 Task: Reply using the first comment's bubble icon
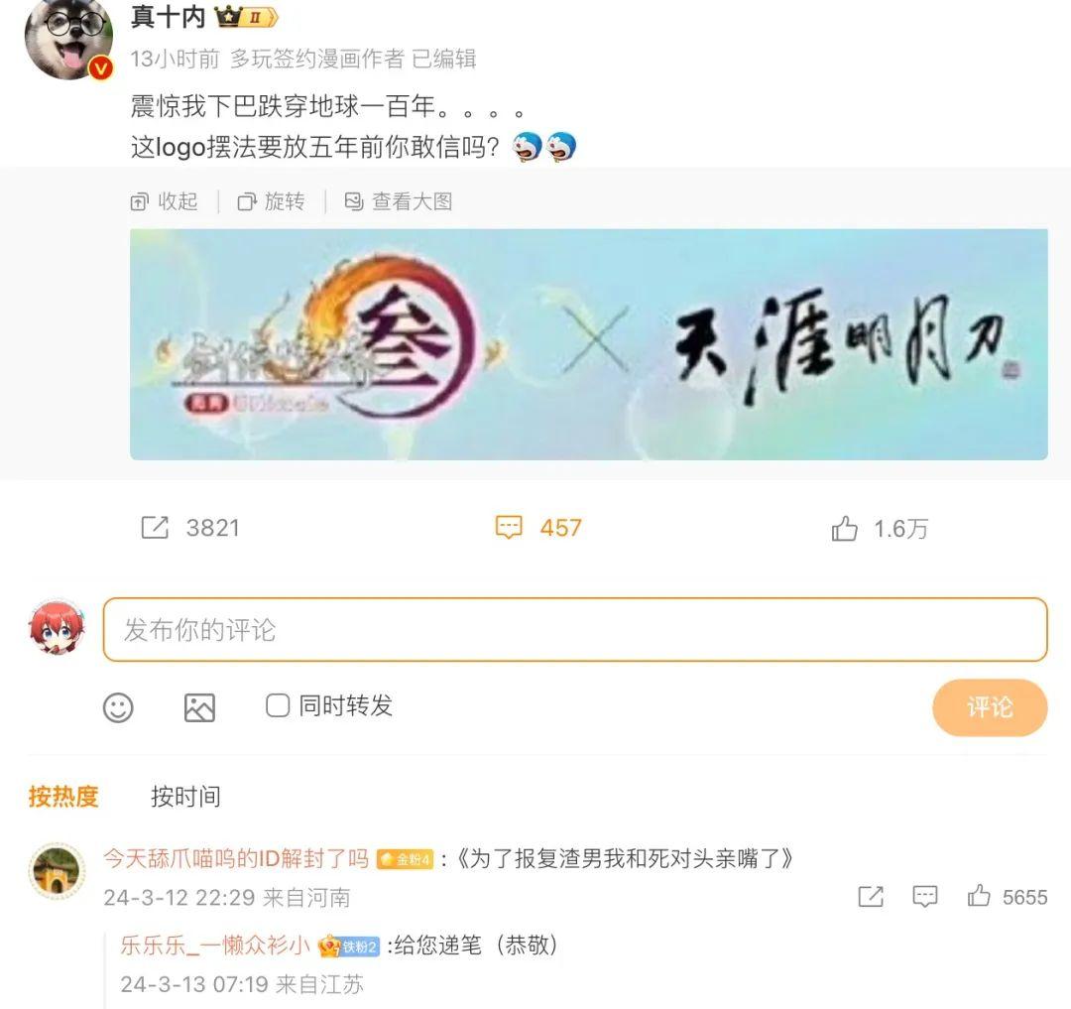tap(925, 896)
